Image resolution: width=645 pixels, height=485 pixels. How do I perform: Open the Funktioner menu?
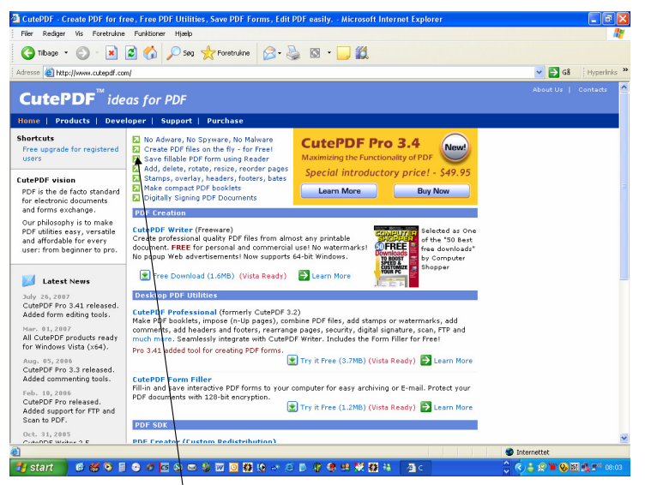pos(150,33)
